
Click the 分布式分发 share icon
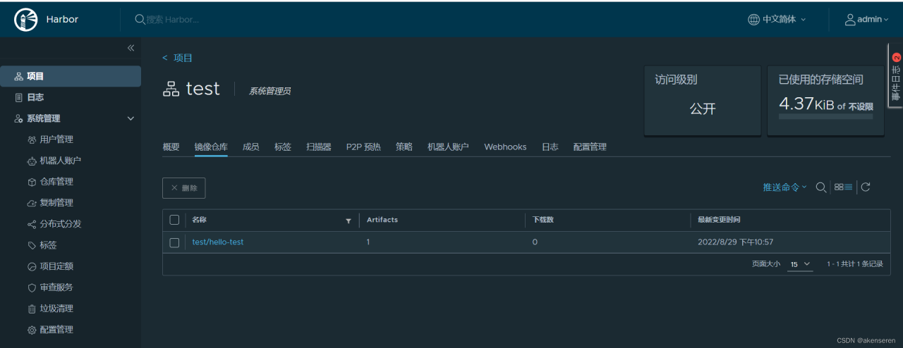tap(32, 224)
